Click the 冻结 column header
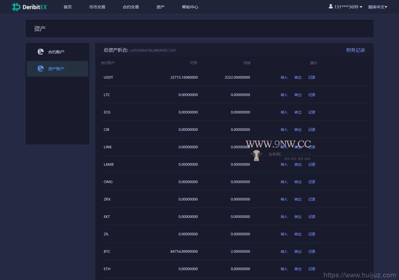 (247, 63)
